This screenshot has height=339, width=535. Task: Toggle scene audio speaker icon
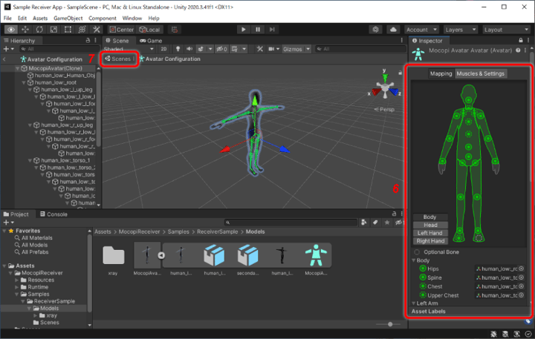[x=189, y=49]
